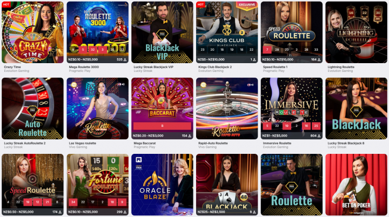The height and width of the screenshot is (217, 389).
Task: Open Las Vegas roulette thumbnail
Action: [x=97, y=109]
